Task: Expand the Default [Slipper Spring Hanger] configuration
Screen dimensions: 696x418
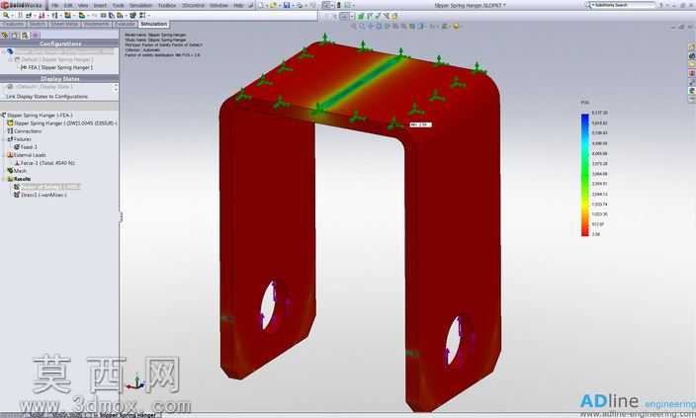Action: point(11,59)
